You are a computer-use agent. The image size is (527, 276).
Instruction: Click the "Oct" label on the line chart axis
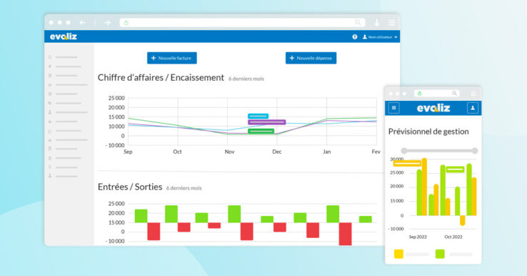[178, 152]
